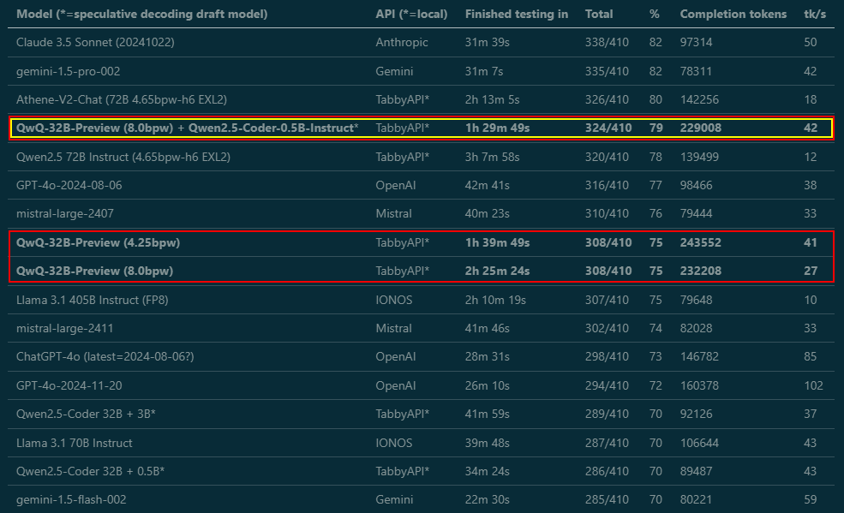
Task: Click the 'Finished testing in' column header
Action: [x=516, y=15]
